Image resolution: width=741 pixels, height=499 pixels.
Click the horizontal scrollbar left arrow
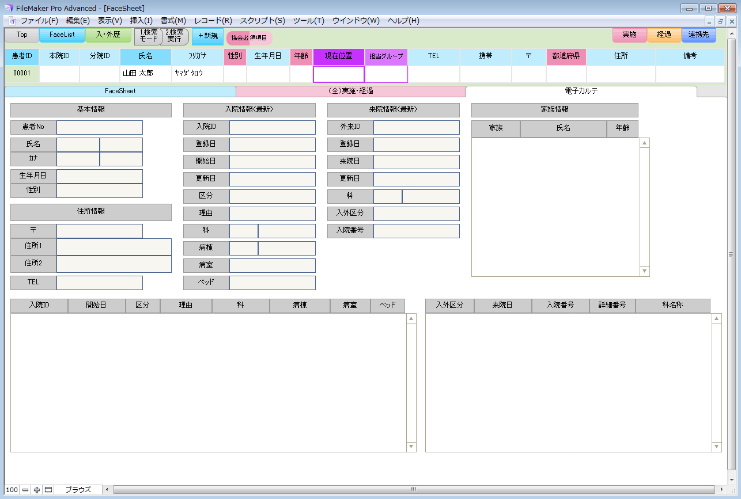[108, 490]
